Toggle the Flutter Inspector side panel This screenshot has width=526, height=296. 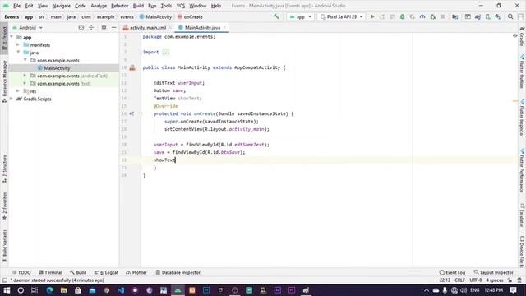tap(522, 118)
